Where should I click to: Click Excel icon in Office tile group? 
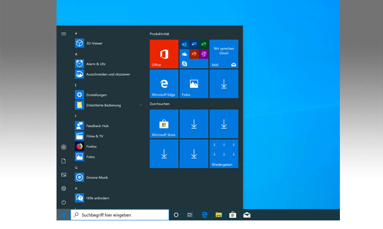(x=203, y=44)
